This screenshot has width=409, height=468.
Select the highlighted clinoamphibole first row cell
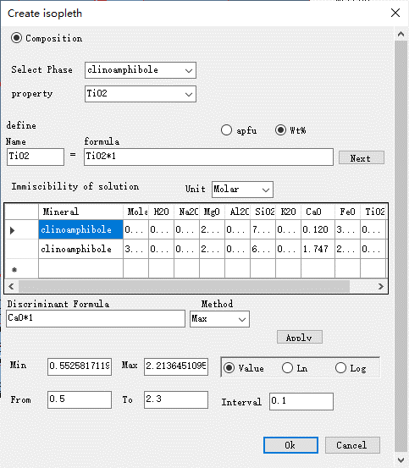[80, 229]
